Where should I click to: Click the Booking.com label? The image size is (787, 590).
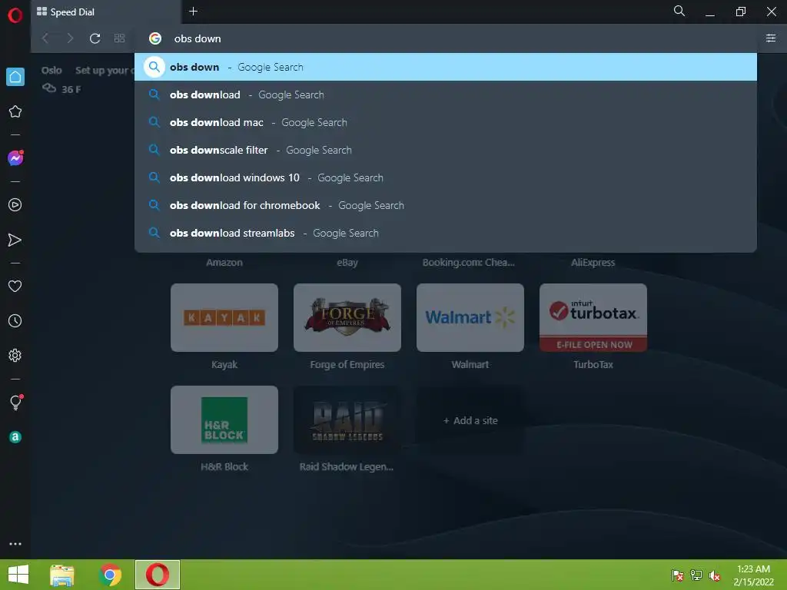pos(469,263)
